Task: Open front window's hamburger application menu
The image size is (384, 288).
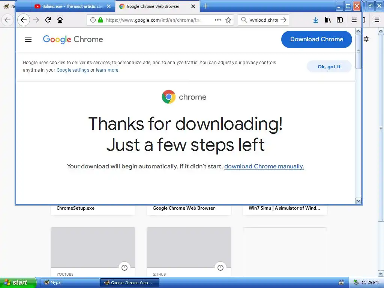Action: click(354, 20)
